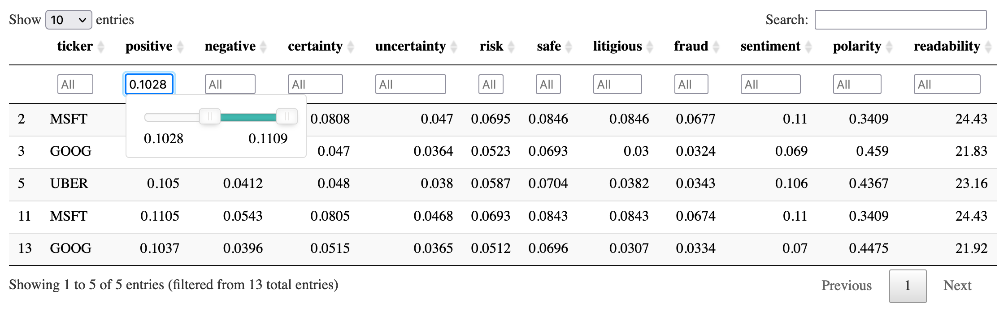Sort by uncertainty column arrows

coord(454,47)
